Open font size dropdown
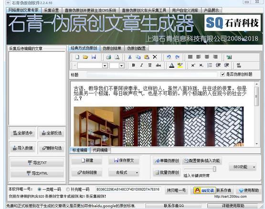The height and width of the screenshot is (209, 265). click(121, 65)
